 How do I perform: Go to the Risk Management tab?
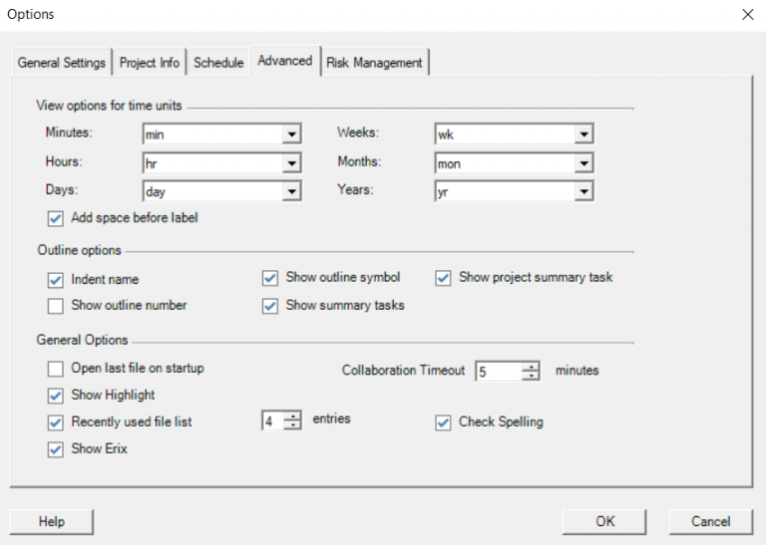[x=374, y=62]
